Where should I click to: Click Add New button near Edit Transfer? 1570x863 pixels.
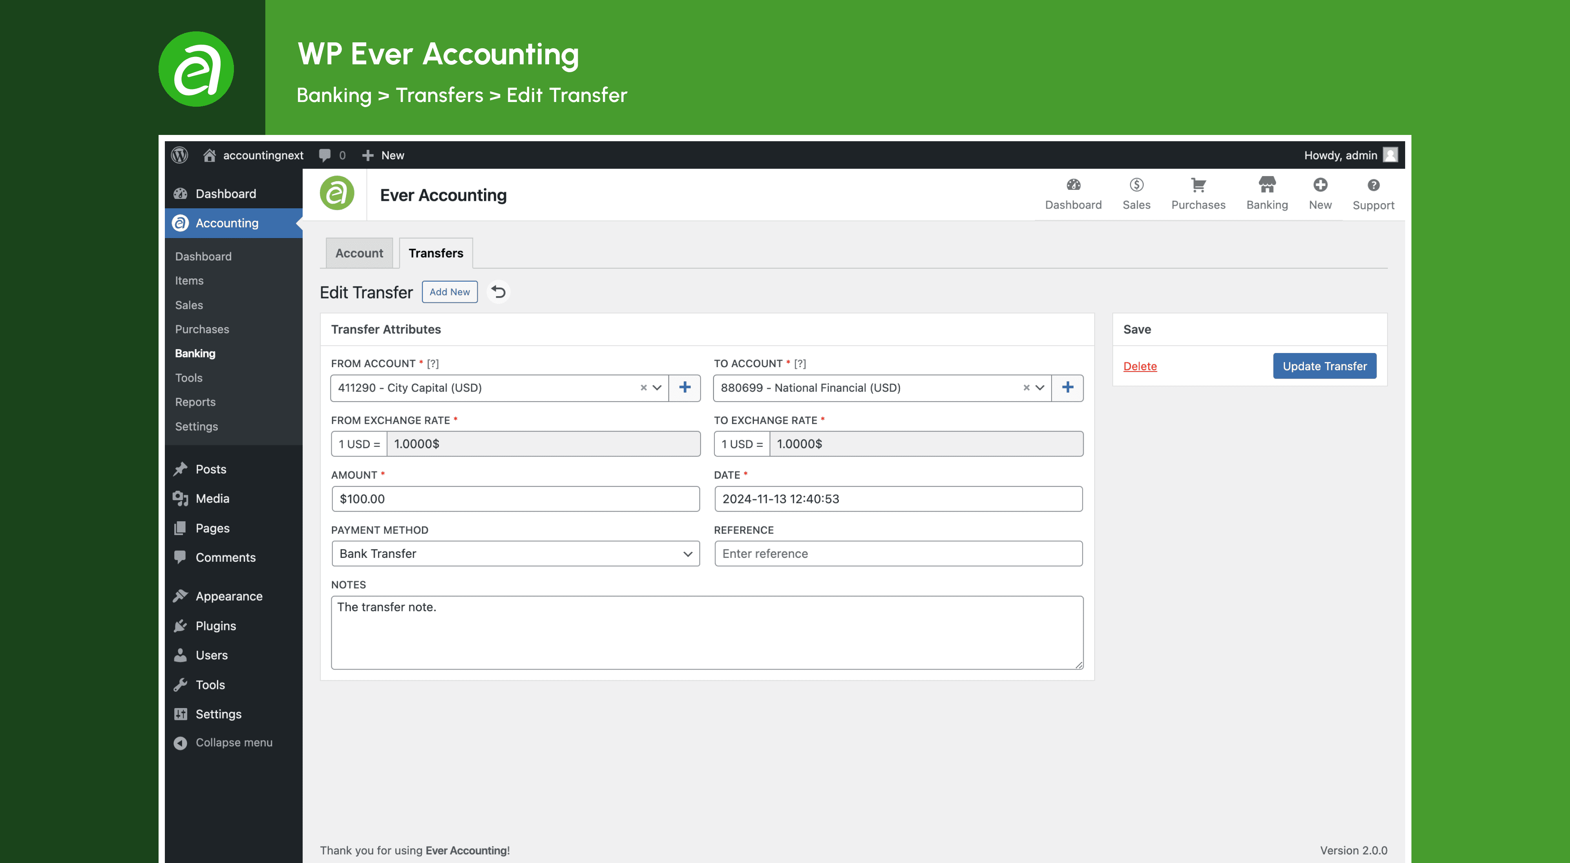tap(449, 291)
